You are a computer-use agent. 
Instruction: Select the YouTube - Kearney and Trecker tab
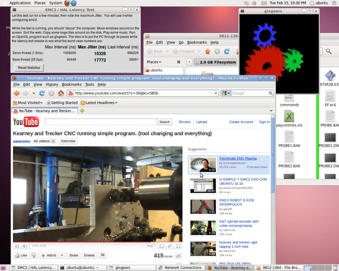45,111
